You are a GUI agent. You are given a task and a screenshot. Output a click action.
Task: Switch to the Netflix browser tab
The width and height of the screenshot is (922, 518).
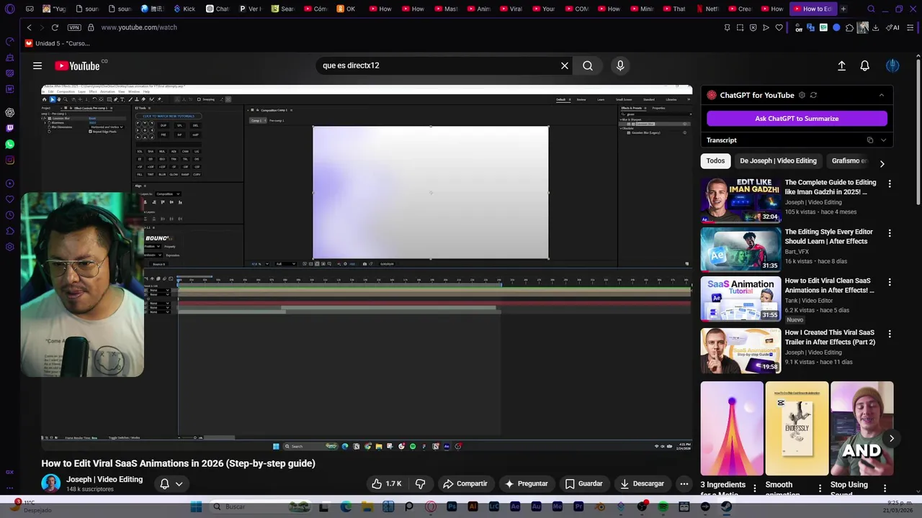707,9
